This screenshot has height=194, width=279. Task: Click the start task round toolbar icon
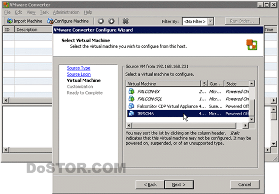point(112,21)
